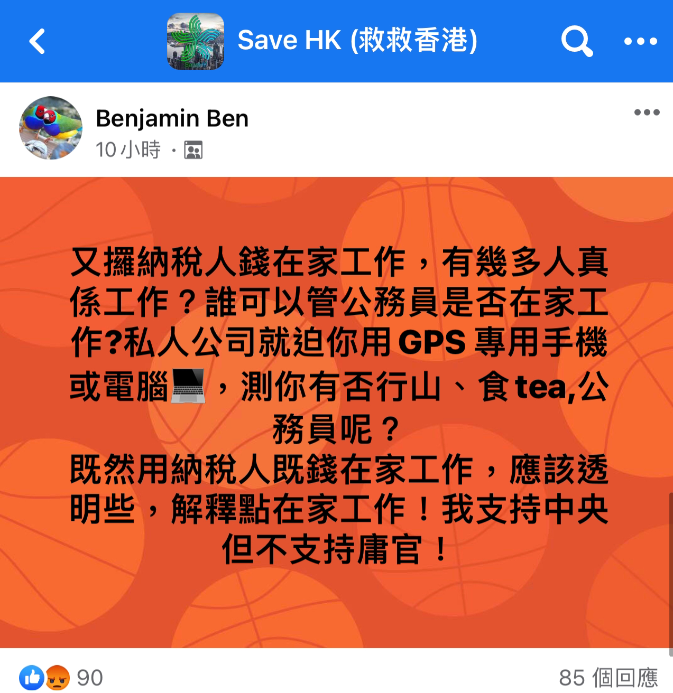This screenshot has height=693, width=673.
Task: Tap the line 務員呢？ in the post
Action: [x=336, y=429]
